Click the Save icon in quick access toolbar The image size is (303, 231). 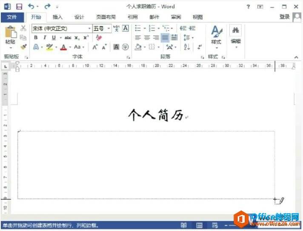click(x=19, y=7)
